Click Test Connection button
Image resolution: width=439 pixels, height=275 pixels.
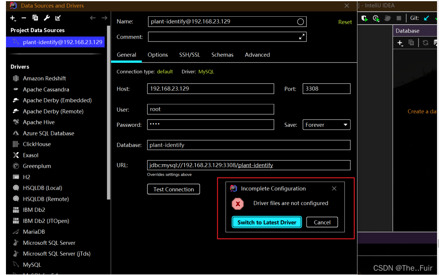pyautogui.click(x=174, y=189)
